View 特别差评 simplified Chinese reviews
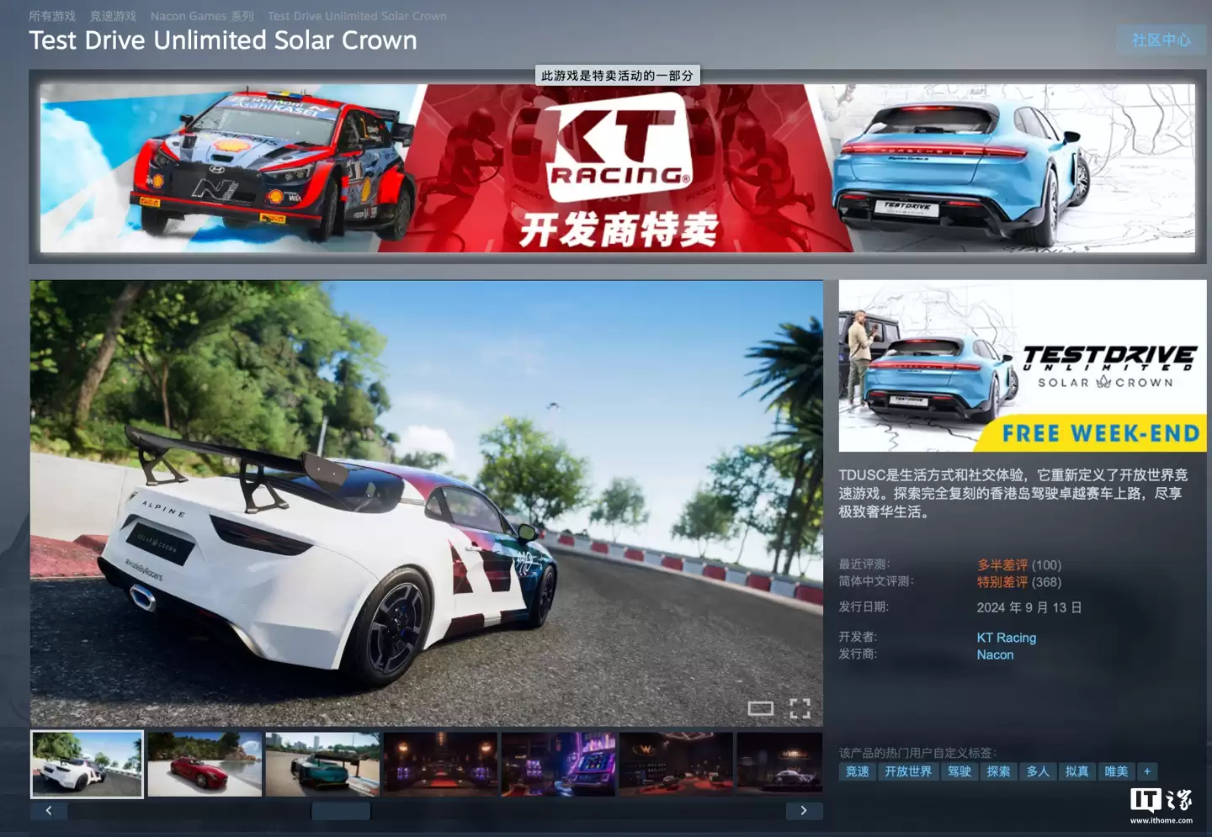This screenshot has width=1212, height=837. (1002, 581)
